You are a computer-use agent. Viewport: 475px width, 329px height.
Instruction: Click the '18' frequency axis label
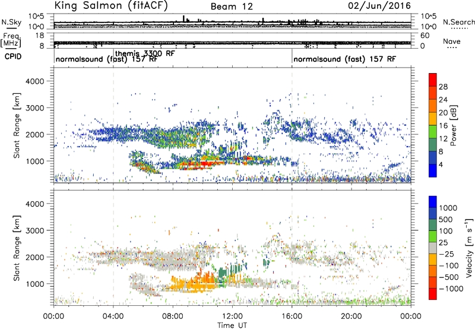[x=39, y=36]
